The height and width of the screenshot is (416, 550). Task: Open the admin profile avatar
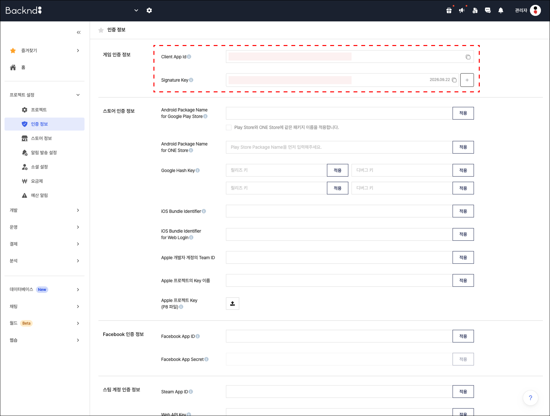pos(535,10)
